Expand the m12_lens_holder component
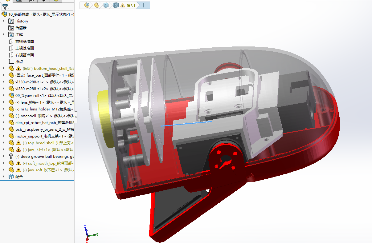Image resolution: width=372 pixels, height=243 pixels. 4,109
